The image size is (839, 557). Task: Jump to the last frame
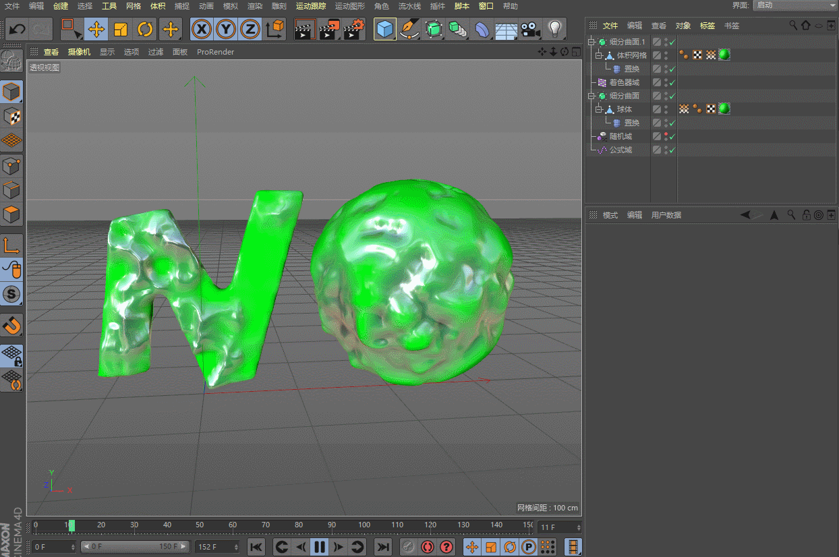pos(382,547)
